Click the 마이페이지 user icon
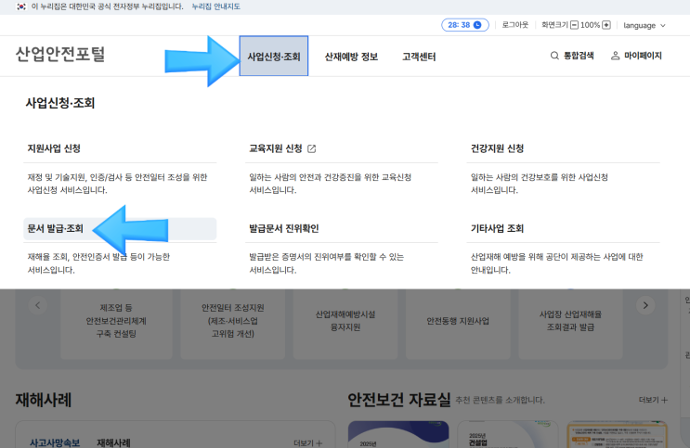Viewport: 690px width, 448px height. click(615, 56)
